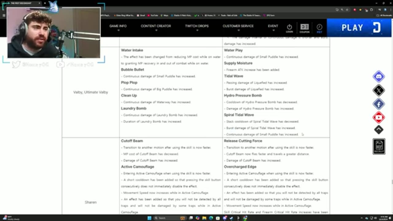Click the 'Overcharged Edge' heading
This screenshot has width=393, height=221.
(x=240, y=167)
